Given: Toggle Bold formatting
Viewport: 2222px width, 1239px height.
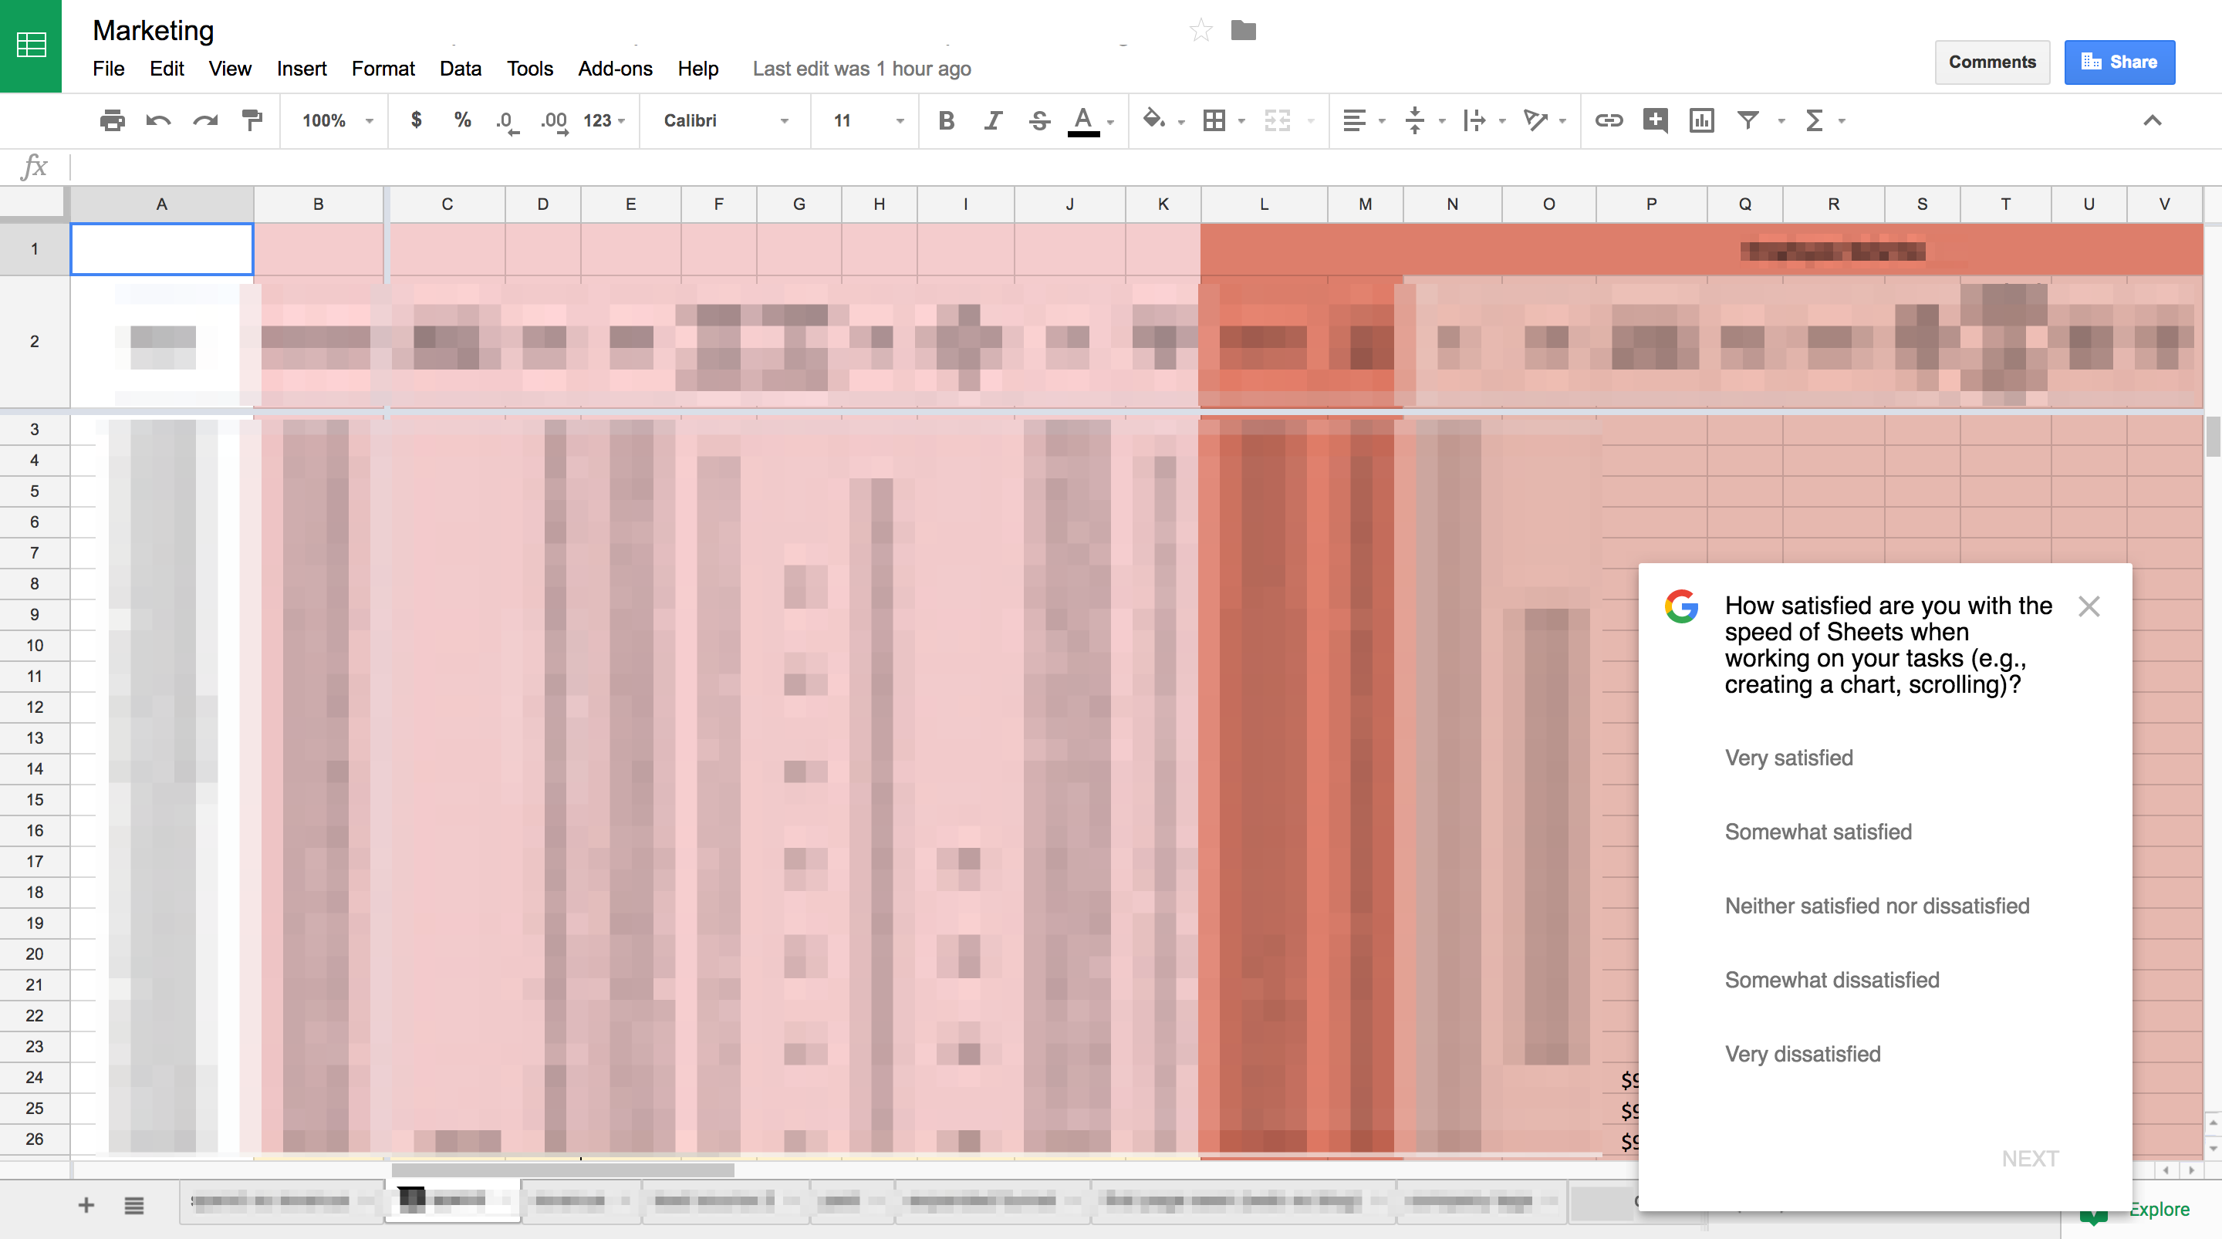Looking at the screenshot, I should (x=946, y=121).
